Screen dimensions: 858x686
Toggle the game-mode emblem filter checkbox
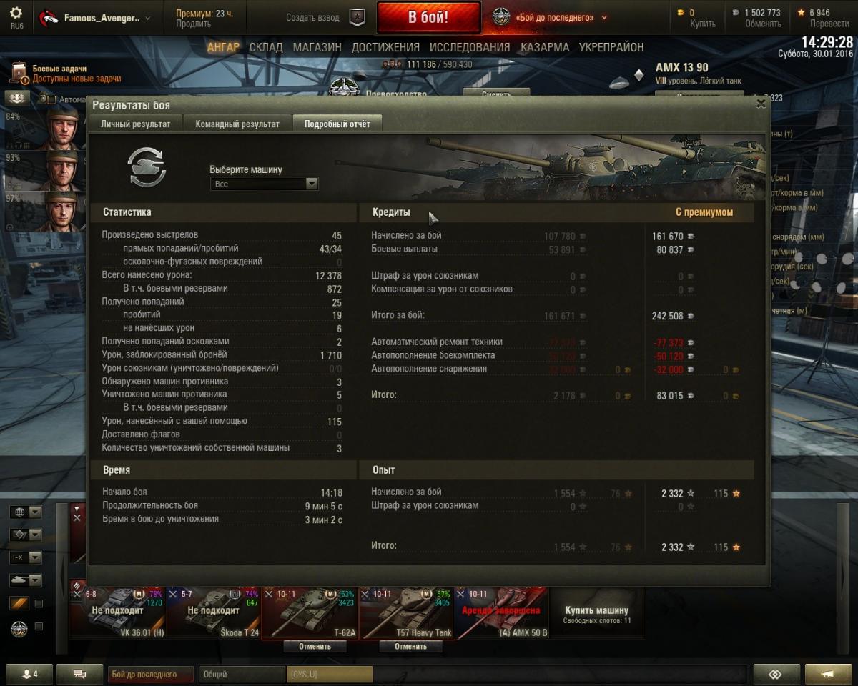39,627
